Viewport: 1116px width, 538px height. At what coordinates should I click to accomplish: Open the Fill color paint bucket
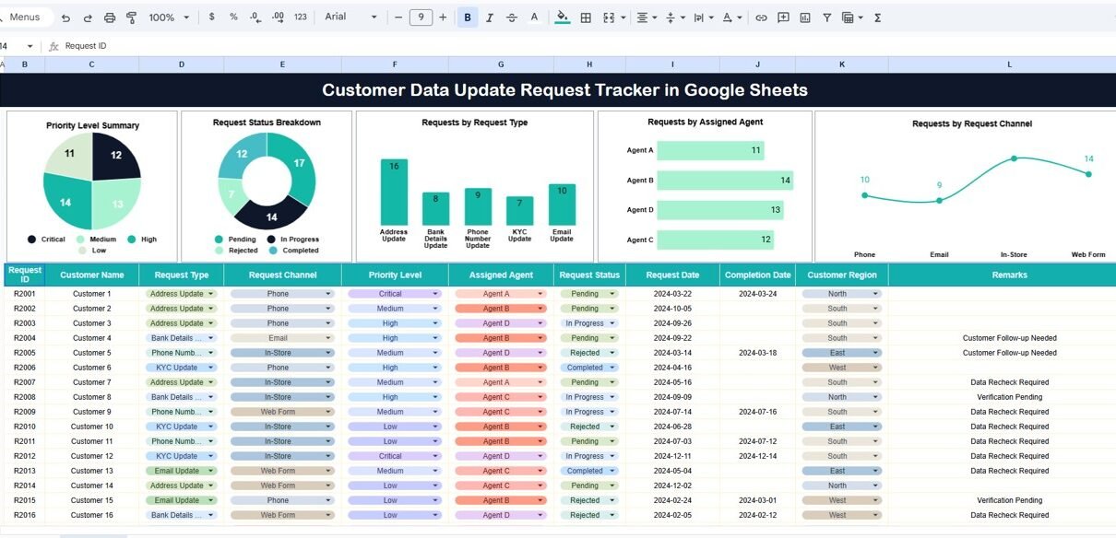tap(562, 18)
